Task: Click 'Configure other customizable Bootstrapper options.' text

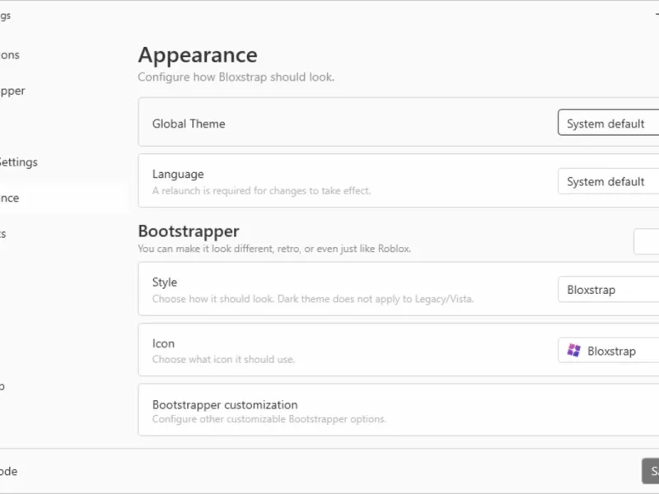Action: 269,419
